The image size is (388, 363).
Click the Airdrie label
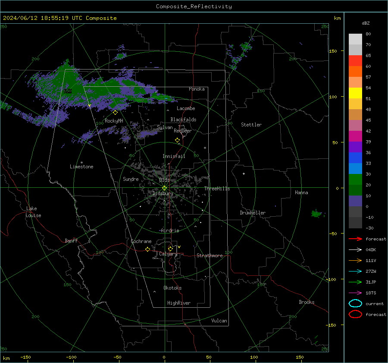click(x=170, y=230)
